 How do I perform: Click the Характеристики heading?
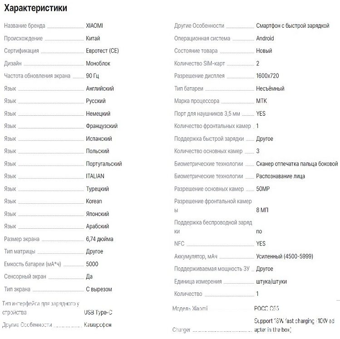click(35, 8)
